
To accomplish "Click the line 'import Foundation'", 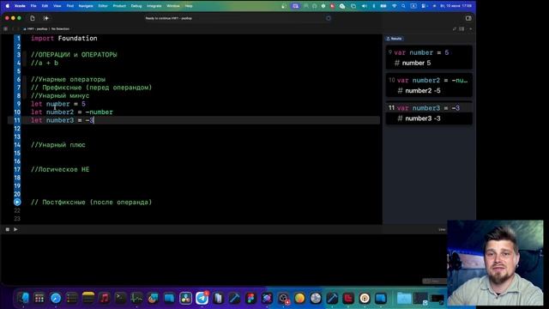I will (x=64, y=38).
